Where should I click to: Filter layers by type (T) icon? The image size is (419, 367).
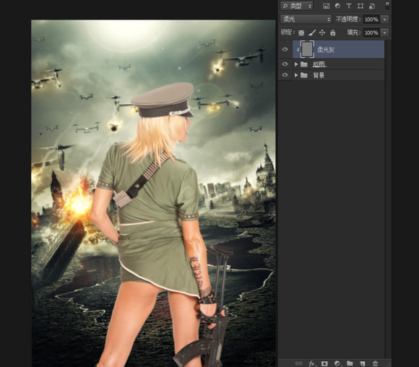(349, 6)
